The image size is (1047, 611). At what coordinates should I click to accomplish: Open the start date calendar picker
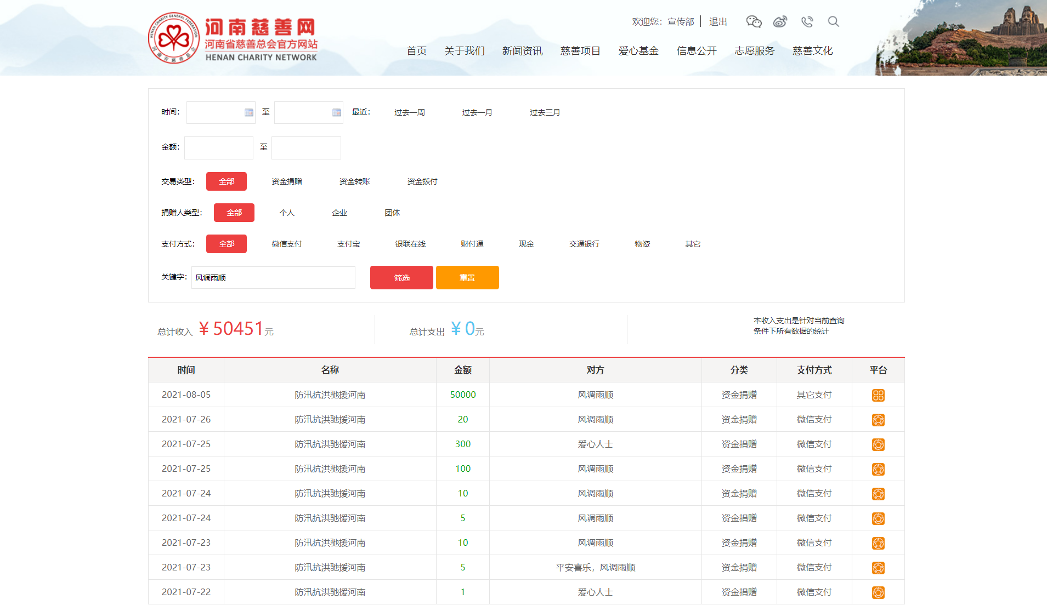click(249, 112)
